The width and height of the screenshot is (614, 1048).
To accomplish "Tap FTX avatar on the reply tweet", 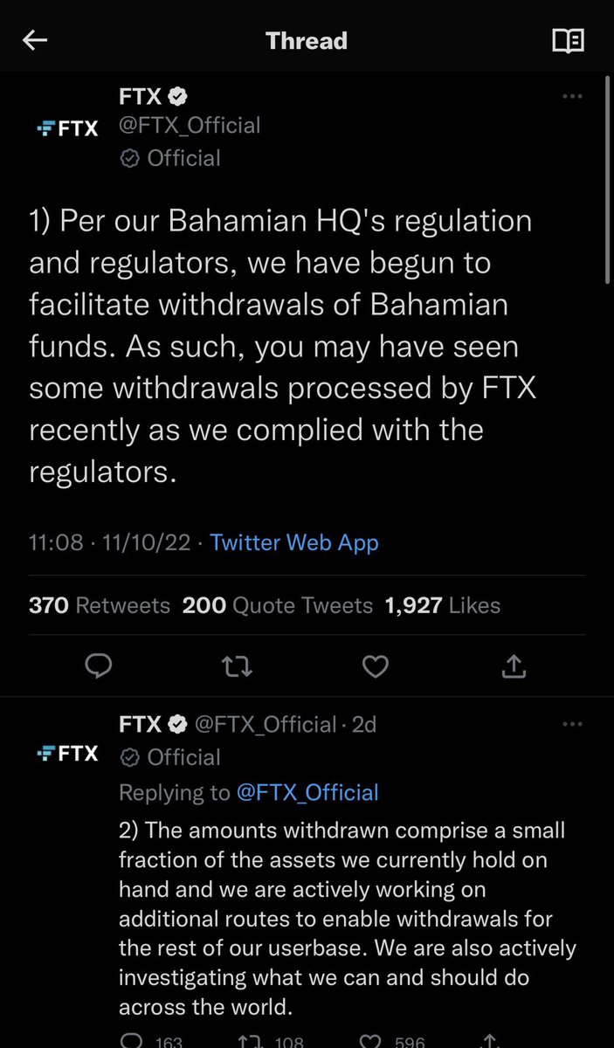I will (68, 753).
